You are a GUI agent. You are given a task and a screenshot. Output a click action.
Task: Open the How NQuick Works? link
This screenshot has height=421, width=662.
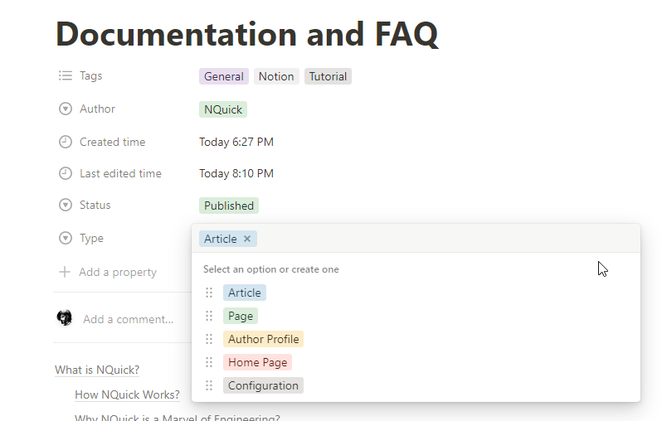pos(127,394)
